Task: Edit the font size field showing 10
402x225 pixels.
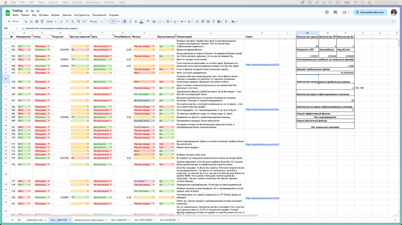Action: 113,22
